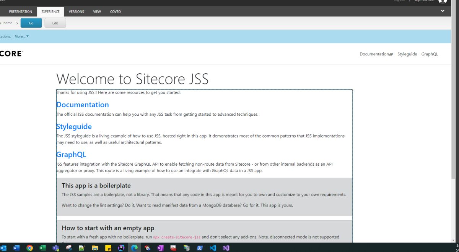Launch Google Chrome from the taskbar
The width and height of the screenshot is (459, 252).
29,248
